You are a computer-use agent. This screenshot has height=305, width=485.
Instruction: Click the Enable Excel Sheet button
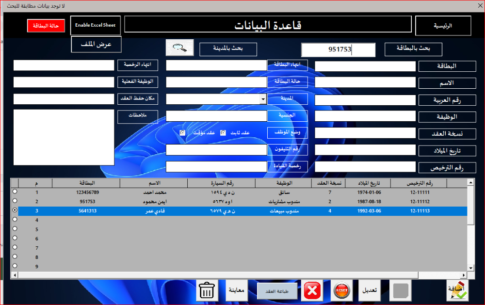95,25
